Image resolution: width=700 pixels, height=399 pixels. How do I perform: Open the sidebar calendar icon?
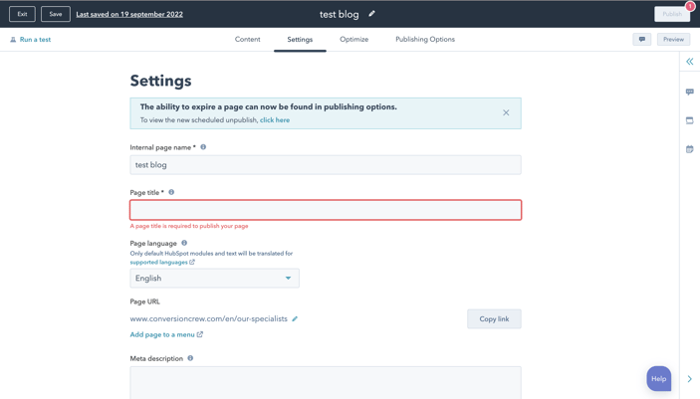[x=690, y=149]
